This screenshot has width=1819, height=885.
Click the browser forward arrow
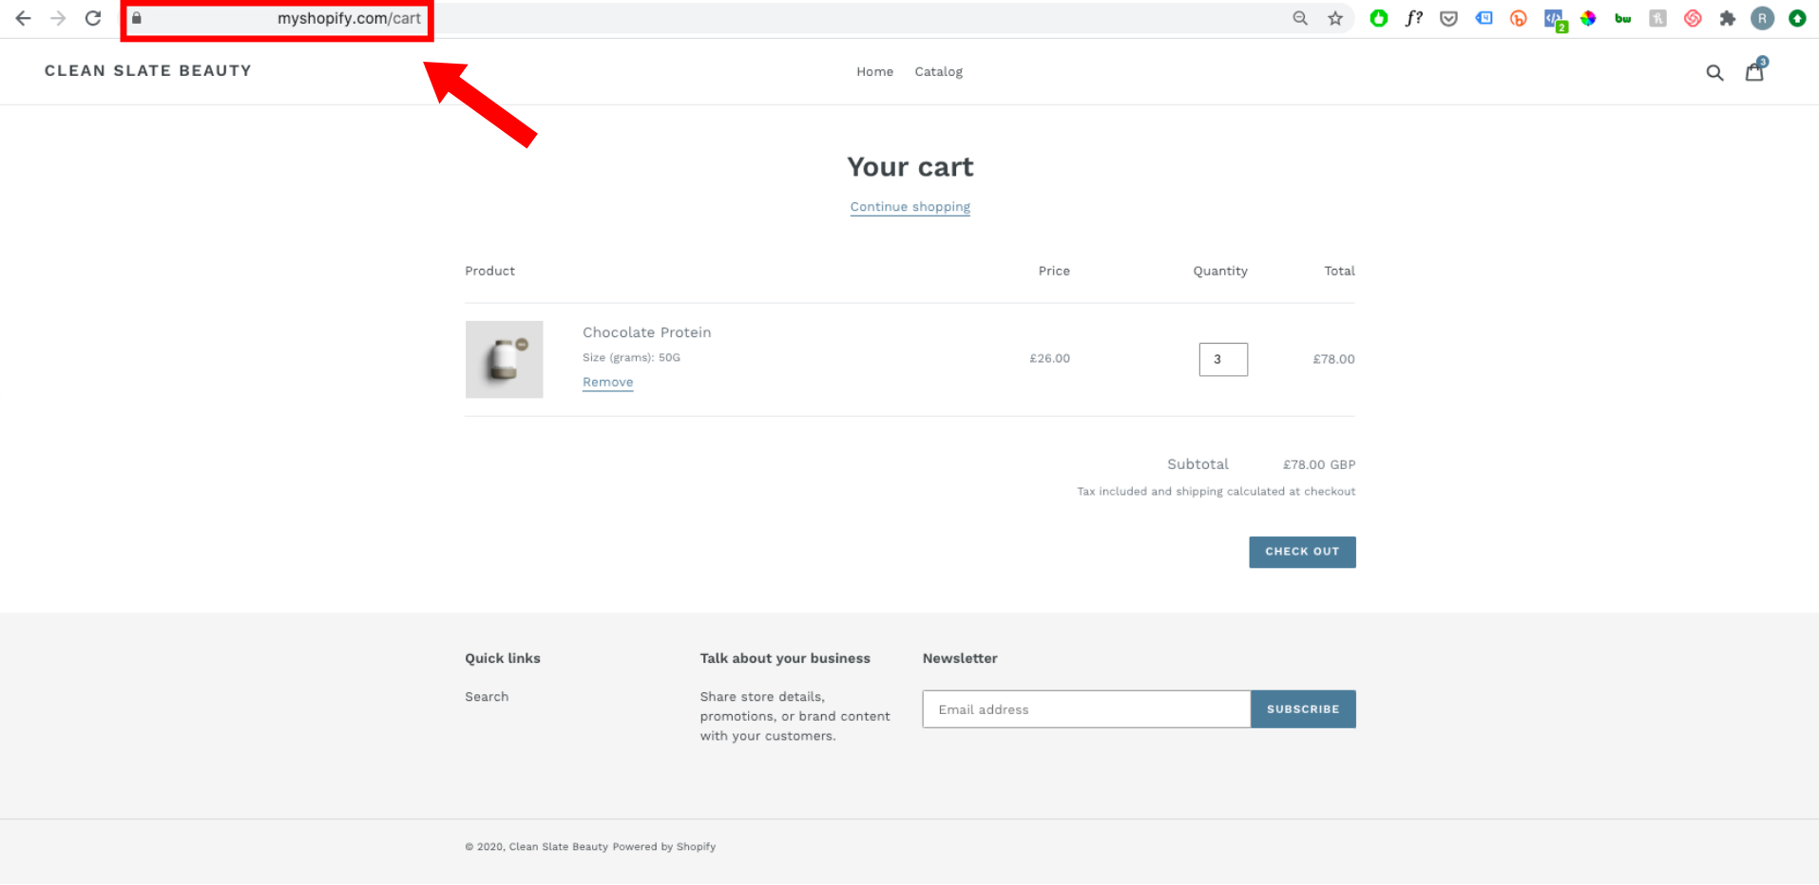(x=58, y=18)
